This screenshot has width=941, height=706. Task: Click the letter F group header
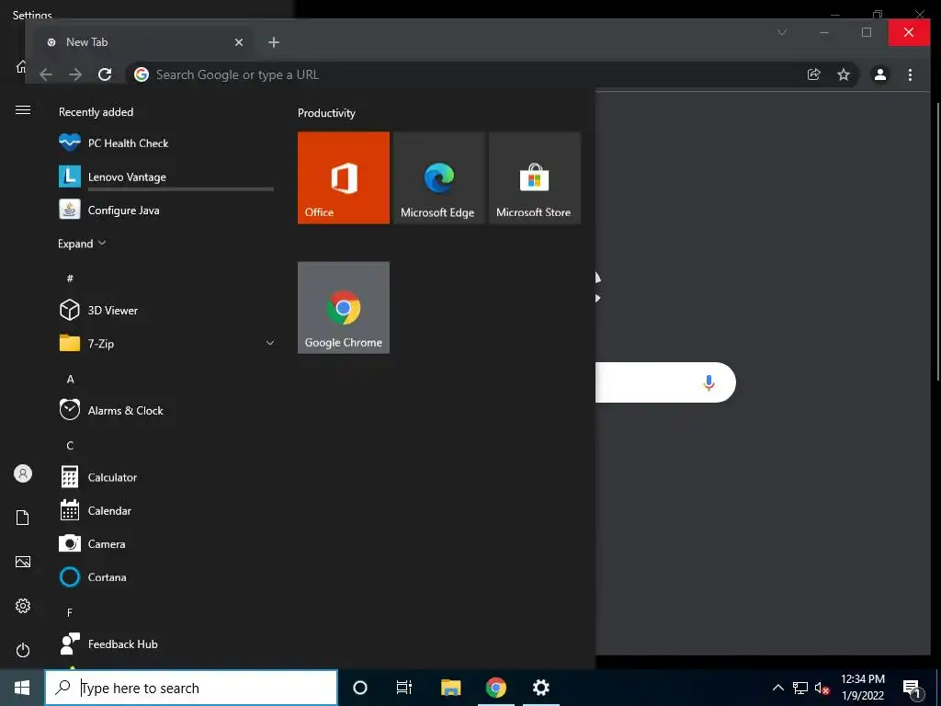(70, 612)
